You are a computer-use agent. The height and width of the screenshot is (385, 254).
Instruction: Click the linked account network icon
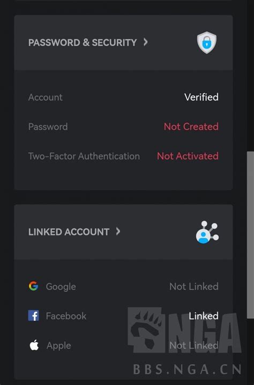(x=207, y=232)
